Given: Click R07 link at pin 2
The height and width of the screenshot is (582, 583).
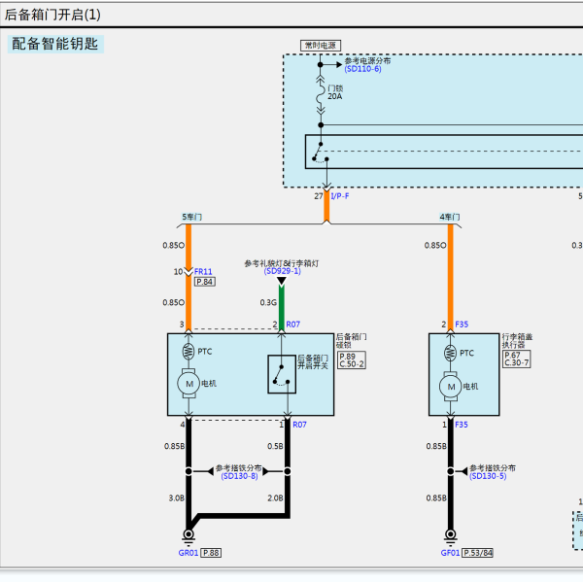Looking at the screenshot, I should [293, 325].
